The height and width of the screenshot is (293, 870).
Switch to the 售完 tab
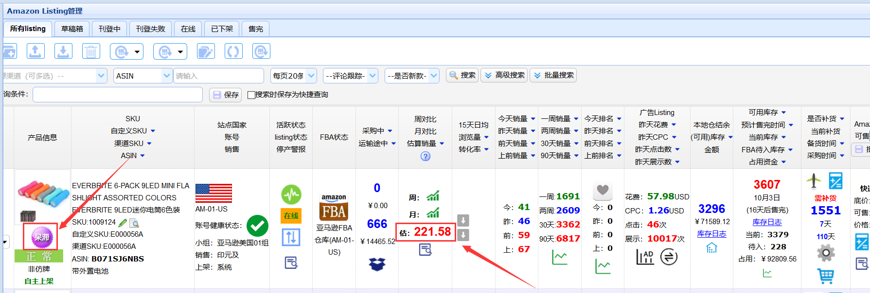pyautogui.click(x=256, y=29)
